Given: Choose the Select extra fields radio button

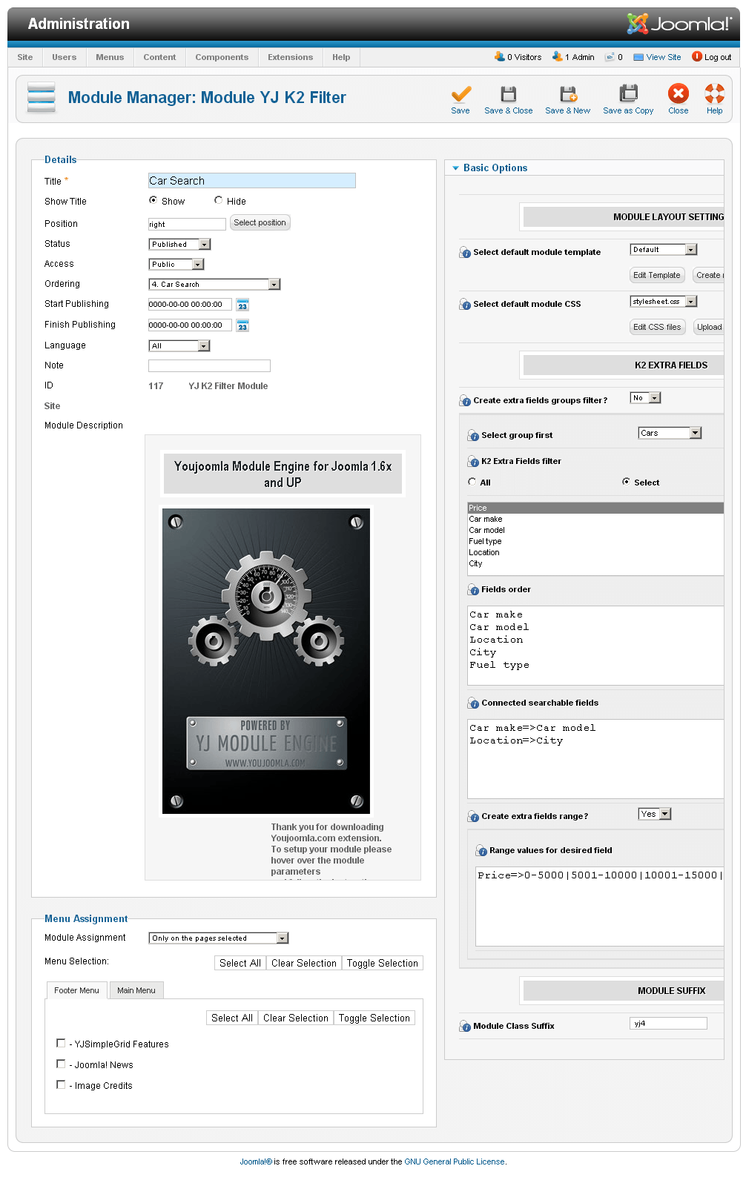Looking at the screenshot, I should [627, 482].
